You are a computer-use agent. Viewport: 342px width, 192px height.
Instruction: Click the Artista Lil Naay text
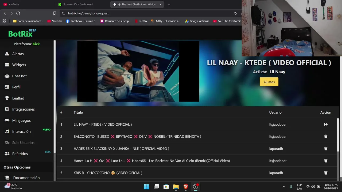(269, 72)
